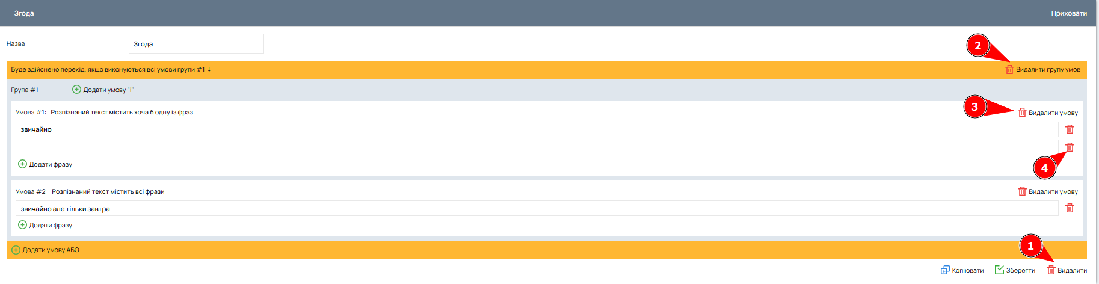Click the Назва input field
1099x284 pixels.
coord(196,44)
